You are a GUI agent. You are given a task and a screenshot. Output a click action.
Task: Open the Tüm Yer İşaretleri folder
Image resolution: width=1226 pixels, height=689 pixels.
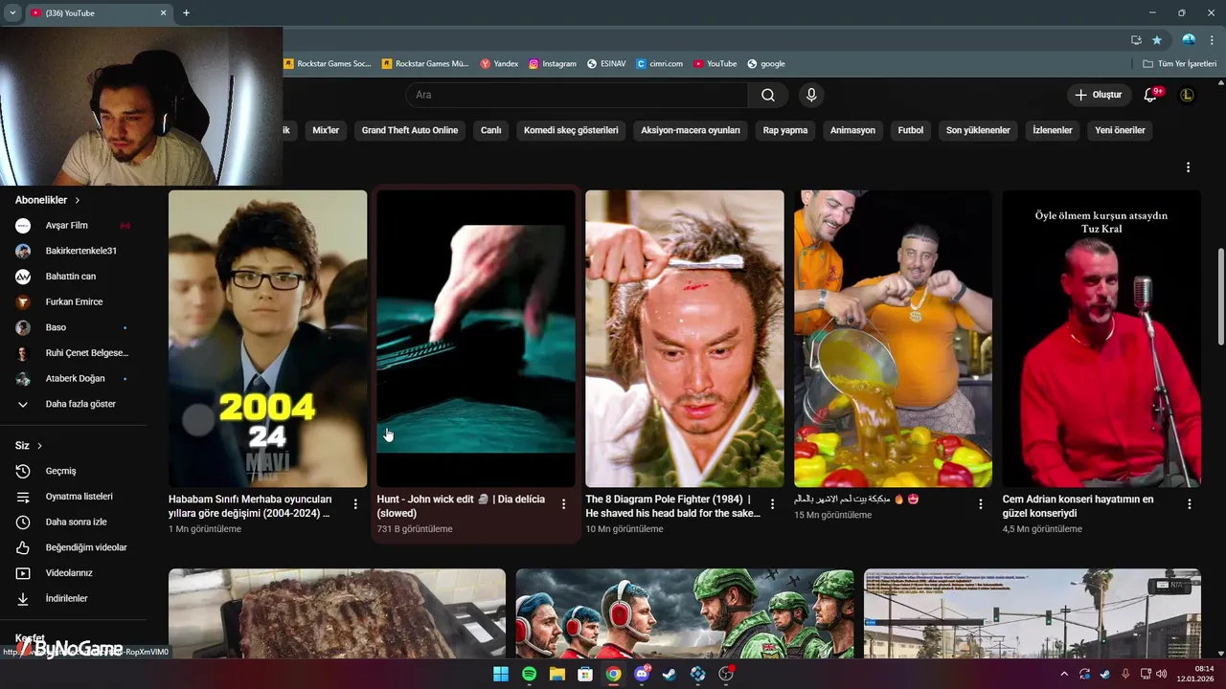[1179, 64]
